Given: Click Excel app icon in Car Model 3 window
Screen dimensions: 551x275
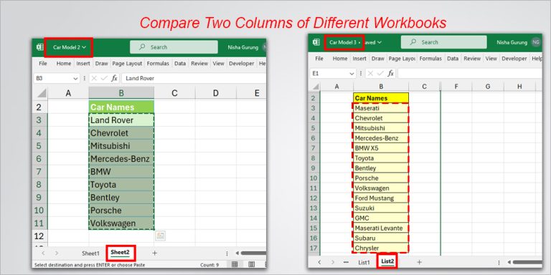Looking at the screenshot, I should 316,42.
